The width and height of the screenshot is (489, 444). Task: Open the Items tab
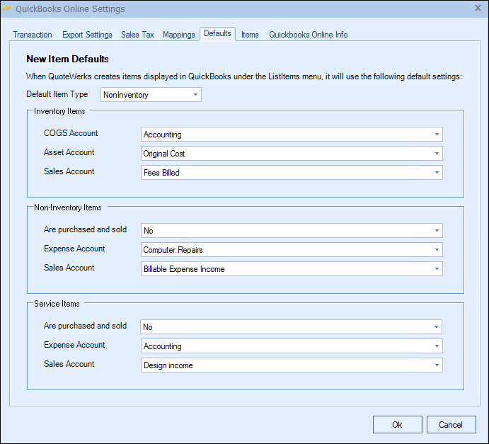pos(250,35)
